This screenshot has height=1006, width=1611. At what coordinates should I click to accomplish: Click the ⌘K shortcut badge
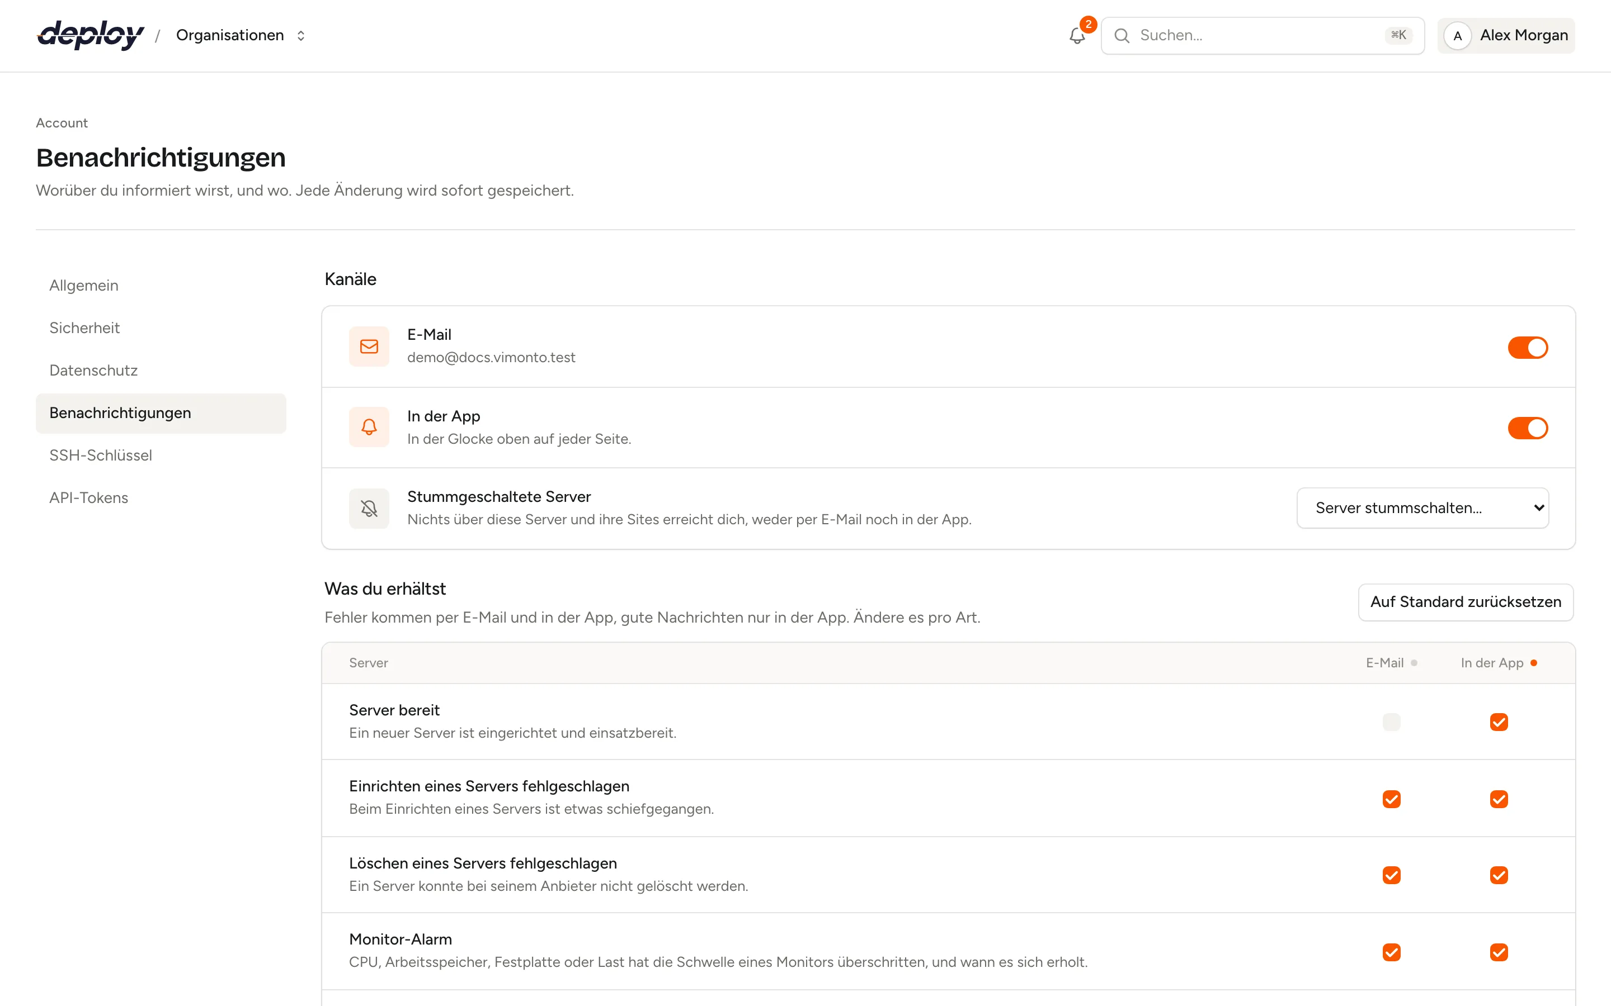click(x=1398, y=35)
